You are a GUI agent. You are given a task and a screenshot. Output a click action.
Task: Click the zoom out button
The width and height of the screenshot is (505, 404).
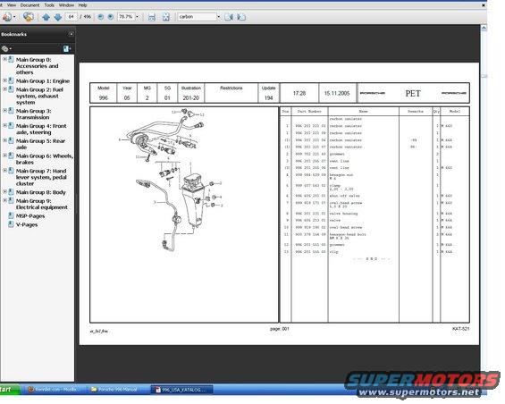coord(101,17)
